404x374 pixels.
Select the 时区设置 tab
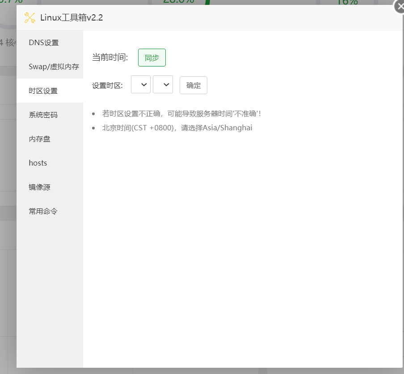[50, 91]
